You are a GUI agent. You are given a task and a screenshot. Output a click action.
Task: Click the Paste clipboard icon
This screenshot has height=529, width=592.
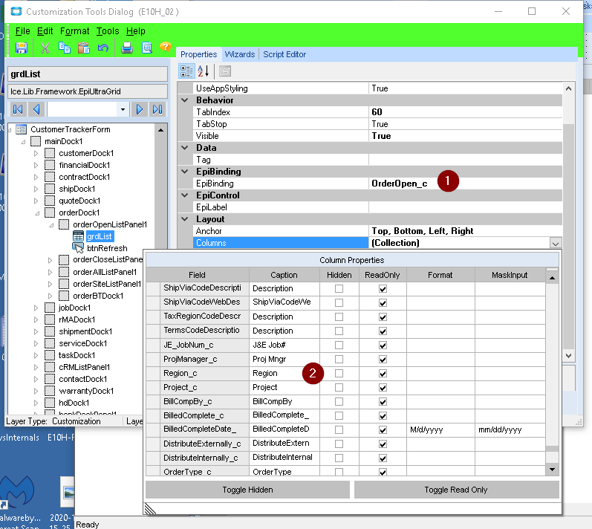[x=83, y=48]
